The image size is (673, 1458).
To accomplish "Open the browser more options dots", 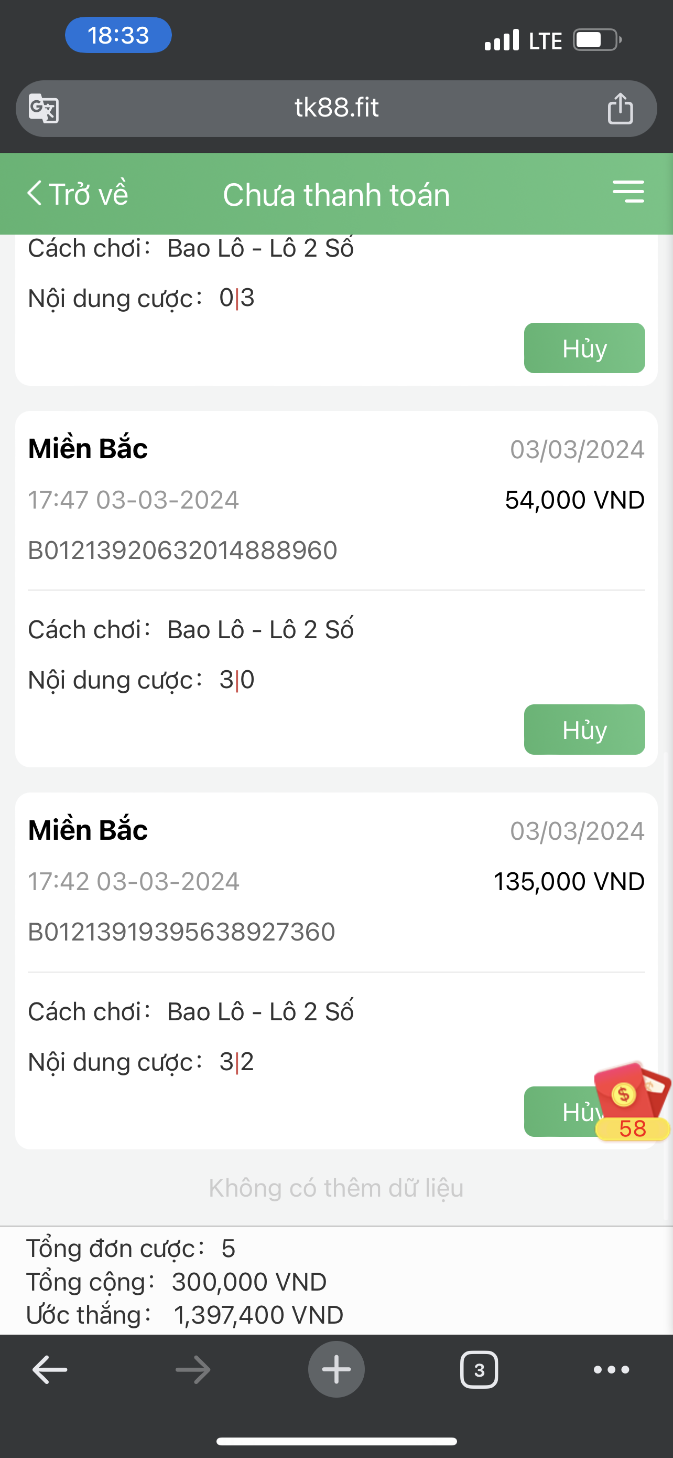I will (x=611, y=1370).
